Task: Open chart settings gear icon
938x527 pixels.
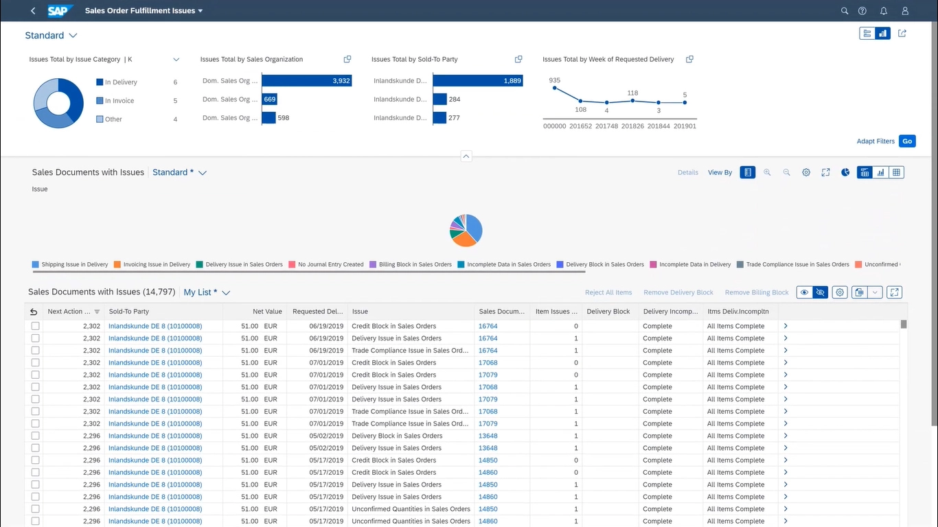Action: coord(806,172)
